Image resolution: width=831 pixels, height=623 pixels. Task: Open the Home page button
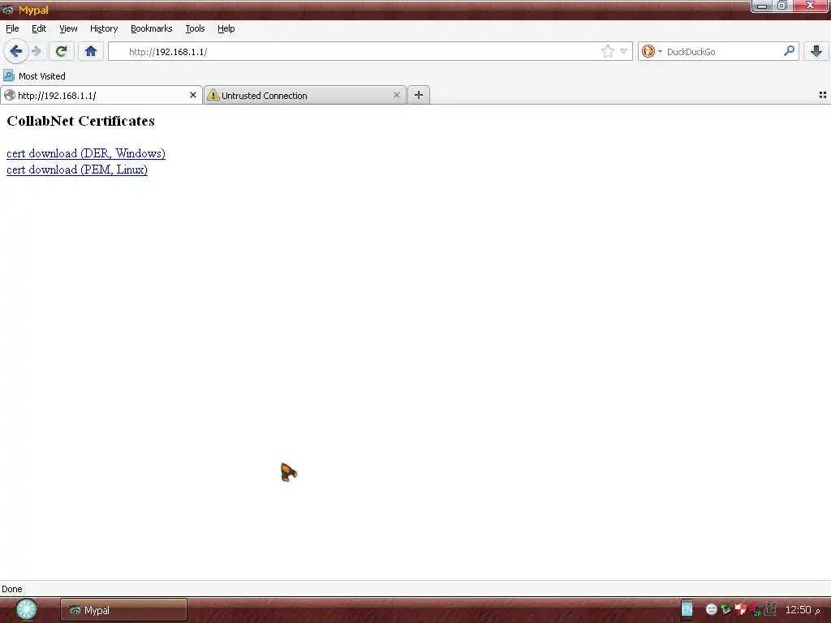[91, 51]
